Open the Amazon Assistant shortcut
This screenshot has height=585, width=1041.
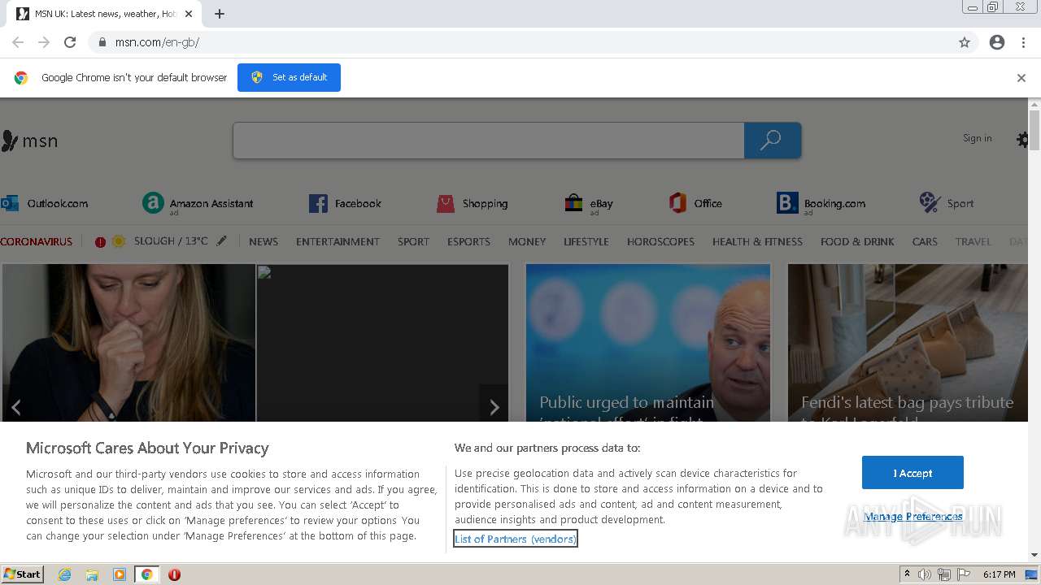[x=198, y=203]
